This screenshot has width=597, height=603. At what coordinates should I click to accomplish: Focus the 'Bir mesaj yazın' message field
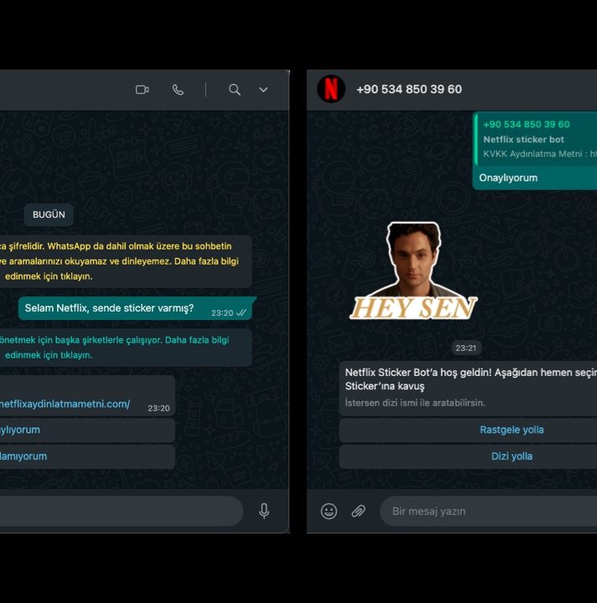pyautogui.click(x=489, y=511)
